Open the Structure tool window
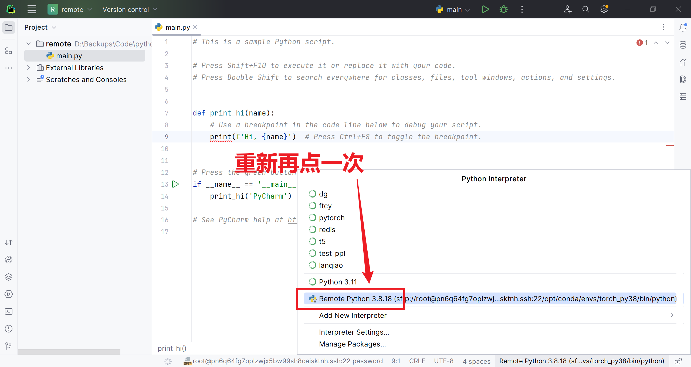 tap(9, 51)
